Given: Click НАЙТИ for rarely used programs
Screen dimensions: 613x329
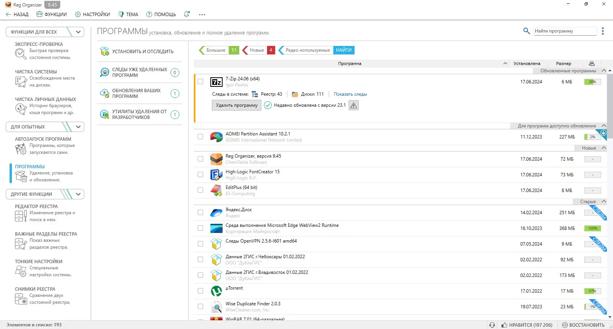Looking at the screenshot, I should 344,50.
